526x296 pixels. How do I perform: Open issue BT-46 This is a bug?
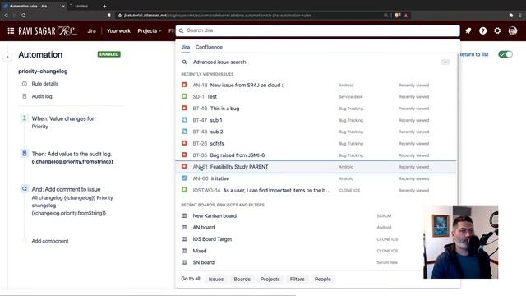tap(316, 109)
